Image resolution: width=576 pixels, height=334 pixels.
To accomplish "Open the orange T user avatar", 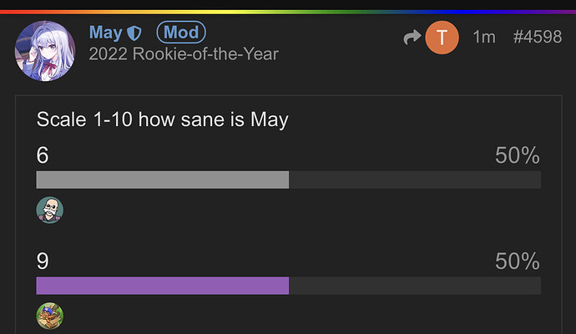I will click(442, 37).
